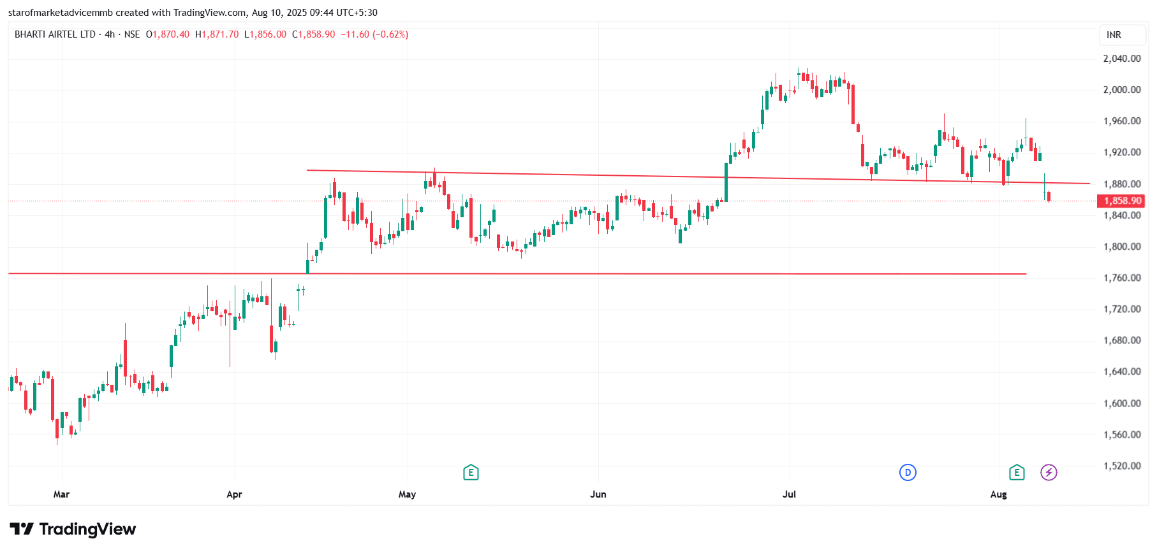Click the 'May' time axis label
The height and width of the screenshot is (553, 1157).
pyautogui.click(x=407, y=494)
